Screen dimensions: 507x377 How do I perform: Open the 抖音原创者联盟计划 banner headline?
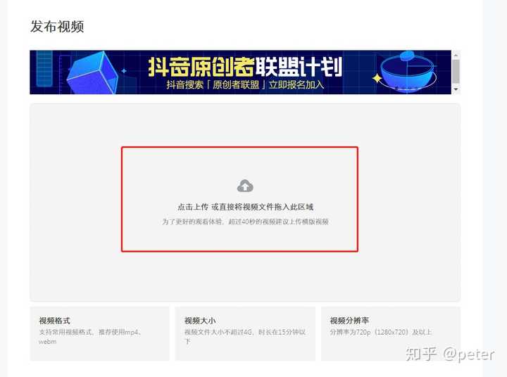tap(245, 67)
